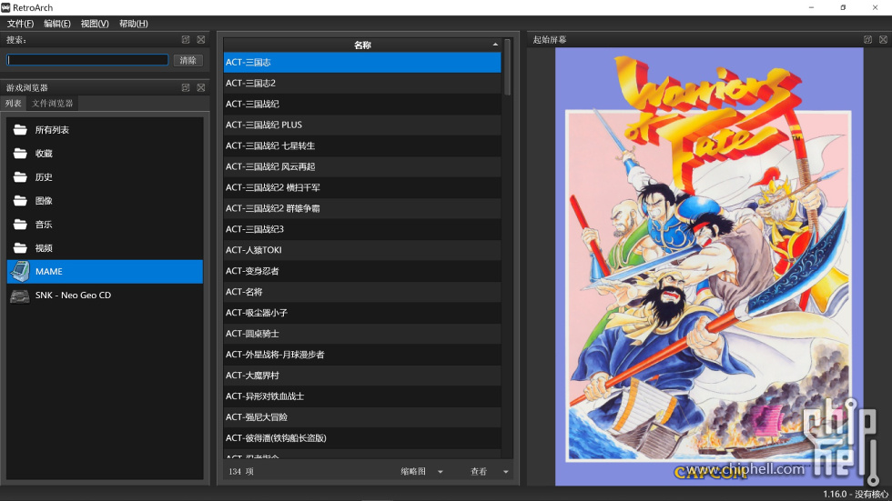Click the 134 项 item count
This screenshot has height=501, width=892.
(x=240, y=472)
